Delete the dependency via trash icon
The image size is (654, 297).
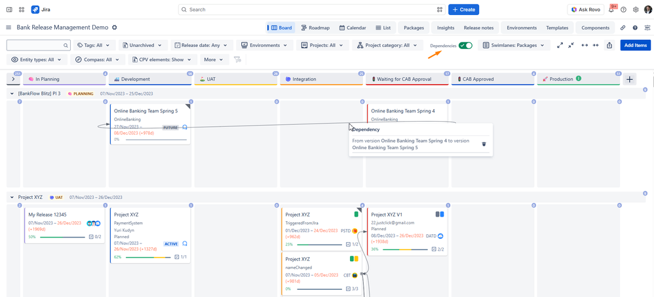(x=484, y=144)
